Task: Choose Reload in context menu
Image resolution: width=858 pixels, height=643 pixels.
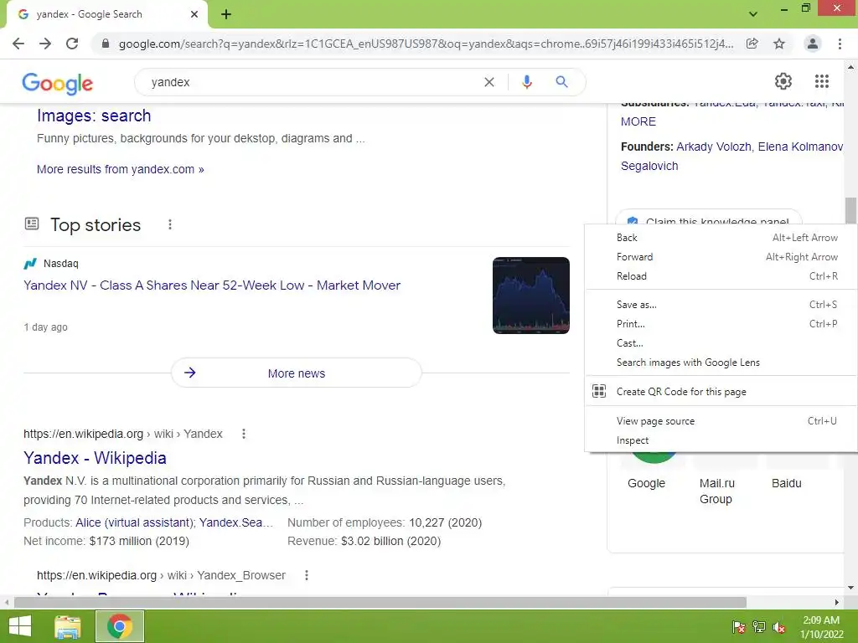Action: (x=721, y=276)
